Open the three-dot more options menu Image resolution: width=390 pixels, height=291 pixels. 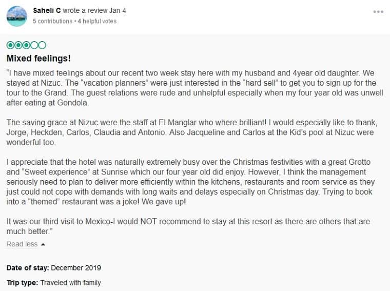point(378,12)
